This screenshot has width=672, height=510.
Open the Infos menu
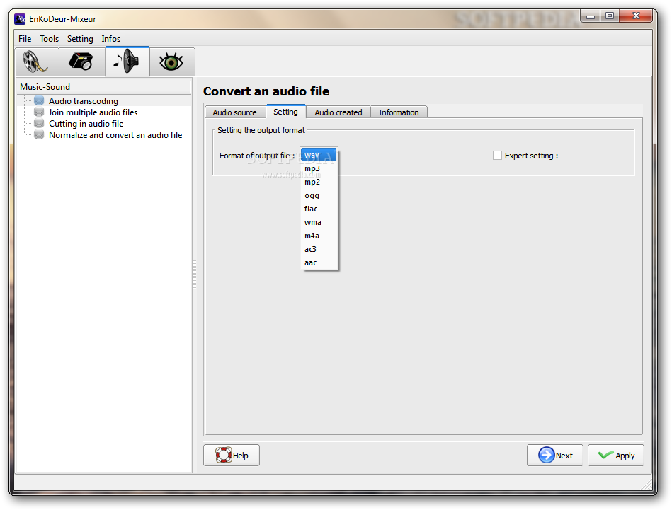tap(111, 38)
